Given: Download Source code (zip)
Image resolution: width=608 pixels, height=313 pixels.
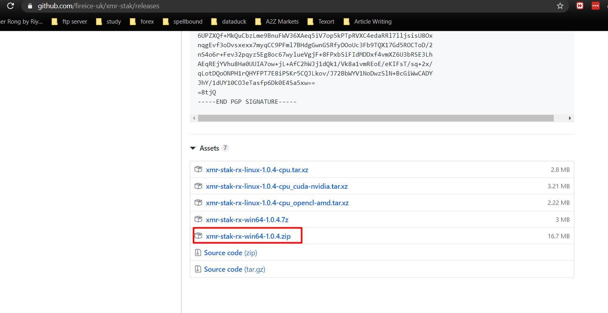Looking at the screenshot, I should click(230, 253).
